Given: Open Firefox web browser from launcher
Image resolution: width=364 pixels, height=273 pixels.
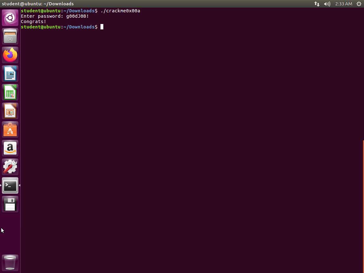Looking at the screenshot, I should (x=10, y=55).
